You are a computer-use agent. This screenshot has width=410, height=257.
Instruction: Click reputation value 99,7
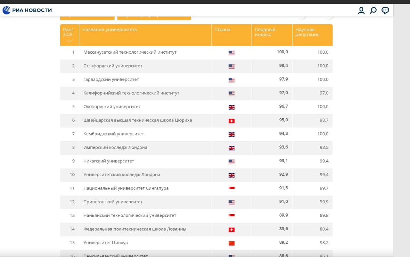324,188
